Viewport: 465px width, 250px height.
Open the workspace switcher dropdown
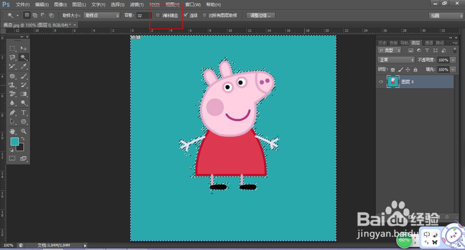click(x=446, y=16)
